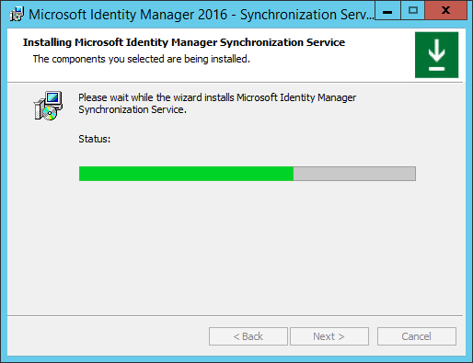This screenshot has height=363, width=473.
Task: Maximize the installer window
Action: [413, 11]
